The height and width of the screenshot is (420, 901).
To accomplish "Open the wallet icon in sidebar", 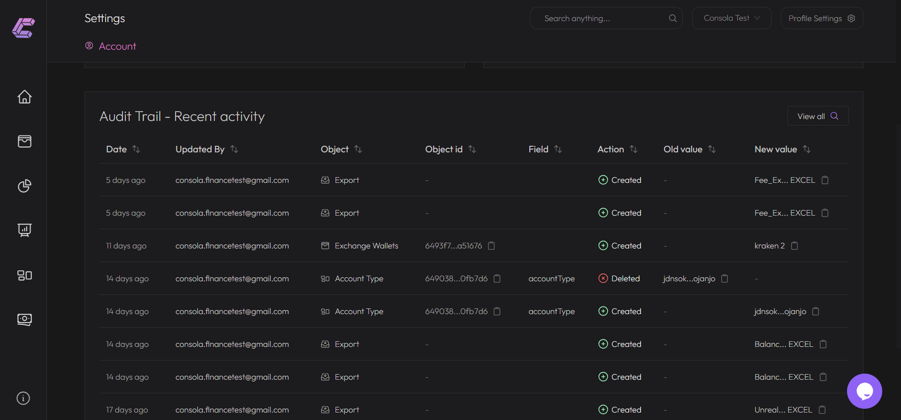I will point(24,141).
